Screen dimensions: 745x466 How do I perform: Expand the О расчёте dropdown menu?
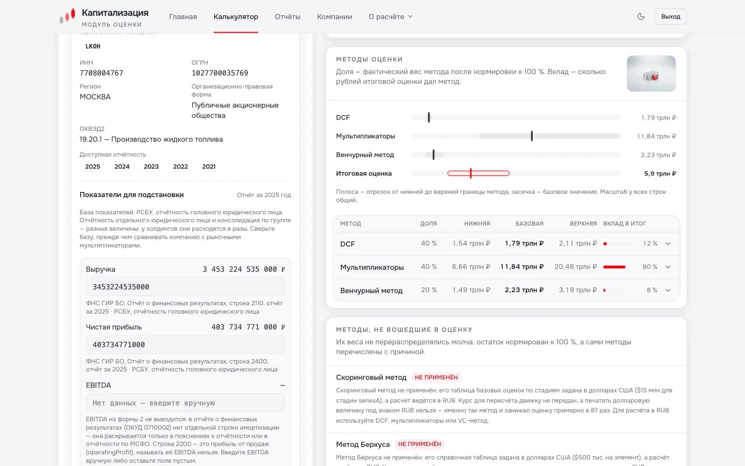[391, 17]
